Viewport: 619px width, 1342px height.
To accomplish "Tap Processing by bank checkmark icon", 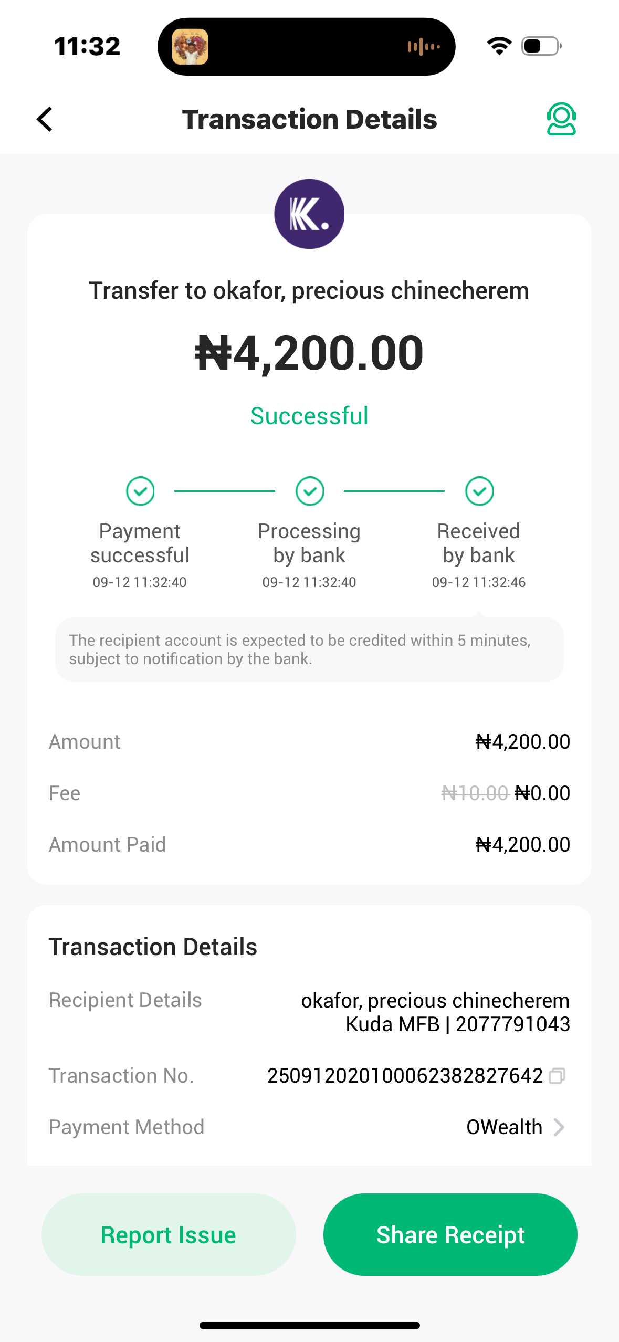I will [x=310, y=491].
